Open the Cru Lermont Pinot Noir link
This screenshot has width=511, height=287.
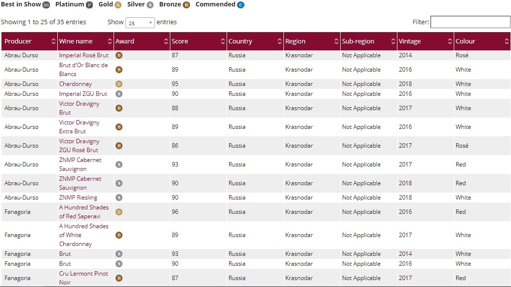[x=83, y=278]
